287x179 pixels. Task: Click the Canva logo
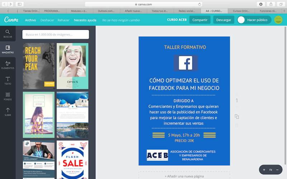click(11, 20)
